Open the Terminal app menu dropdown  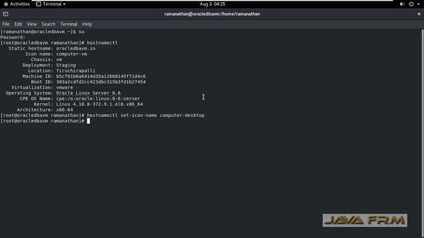(x=51, y=4)
